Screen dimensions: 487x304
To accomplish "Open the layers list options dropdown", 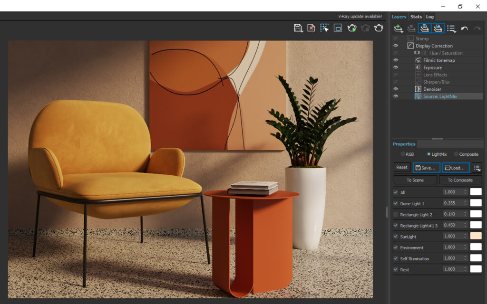I will [451, 28].
